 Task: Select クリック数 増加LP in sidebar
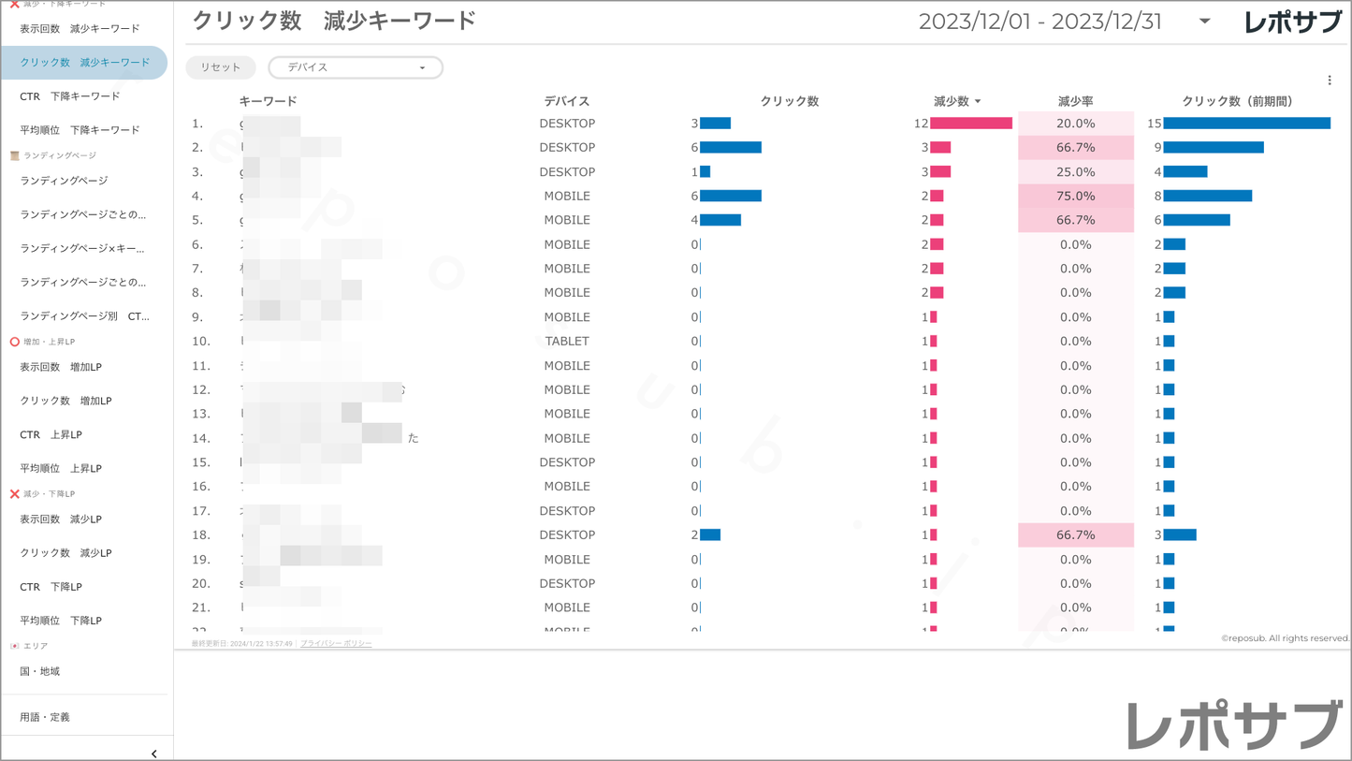tap(65, 401)
